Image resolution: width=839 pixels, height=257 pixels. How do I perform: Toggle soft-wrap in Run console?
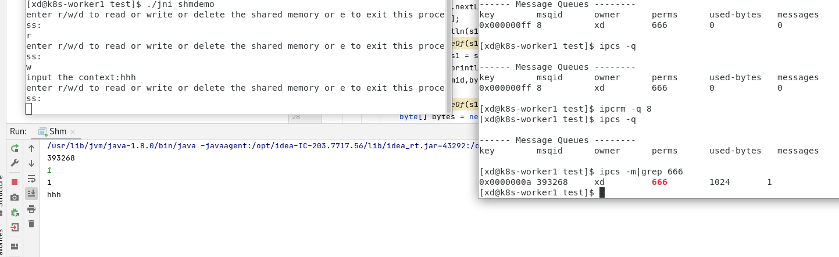point(31,179)
